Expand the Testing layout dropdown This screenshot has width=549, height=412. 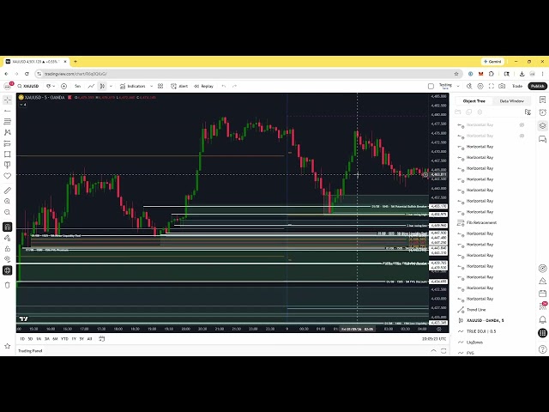(x=458, y=86)
